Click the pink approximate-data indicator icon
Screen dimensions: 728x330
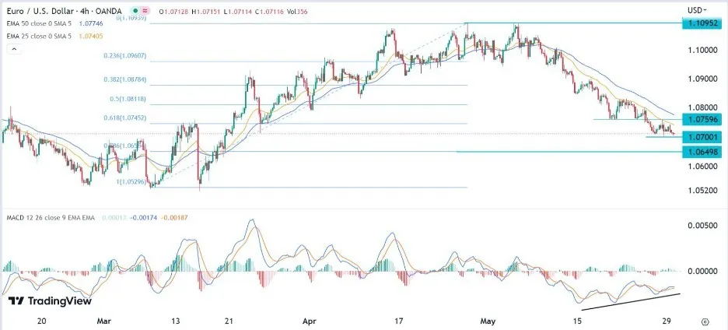tap(145, 10)
